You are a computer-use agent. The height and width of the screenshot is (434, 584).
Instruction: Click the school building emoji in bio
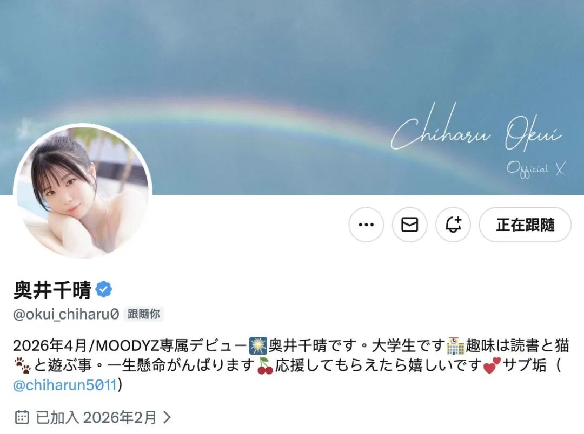click(455, 346)
